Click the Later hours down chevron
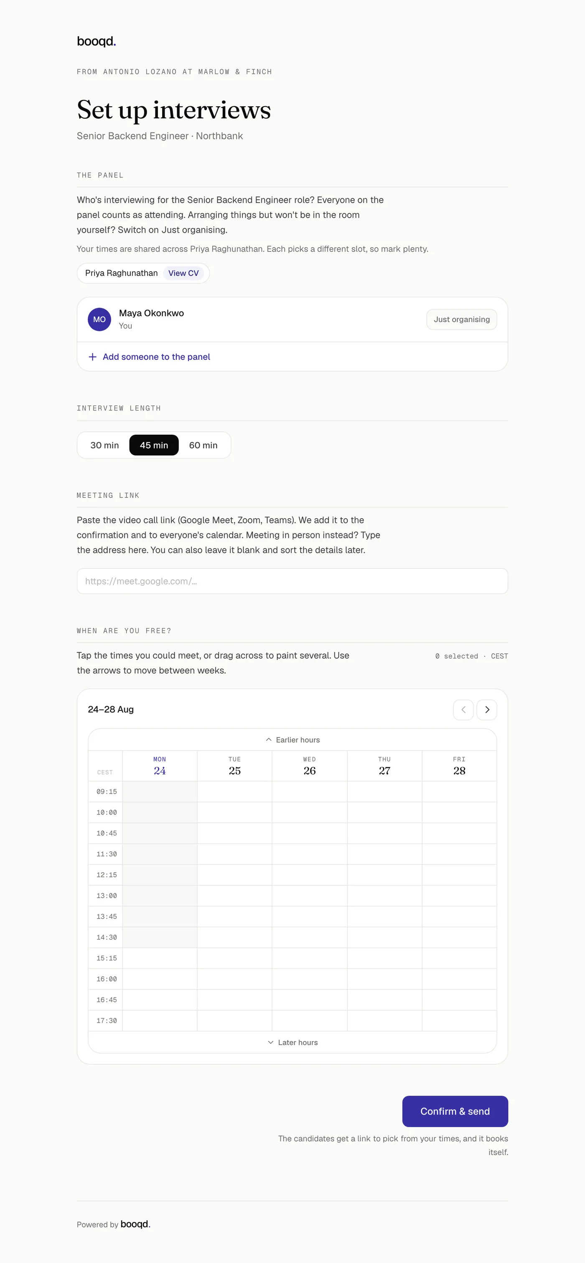The height and width of the screenshot is (1263, 585). point(271,1042)
